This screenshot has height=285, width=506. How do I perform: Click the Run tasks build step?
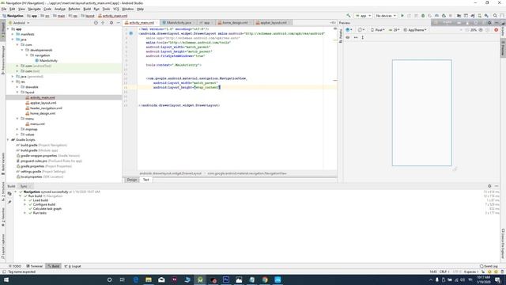(x=40, y=213)
